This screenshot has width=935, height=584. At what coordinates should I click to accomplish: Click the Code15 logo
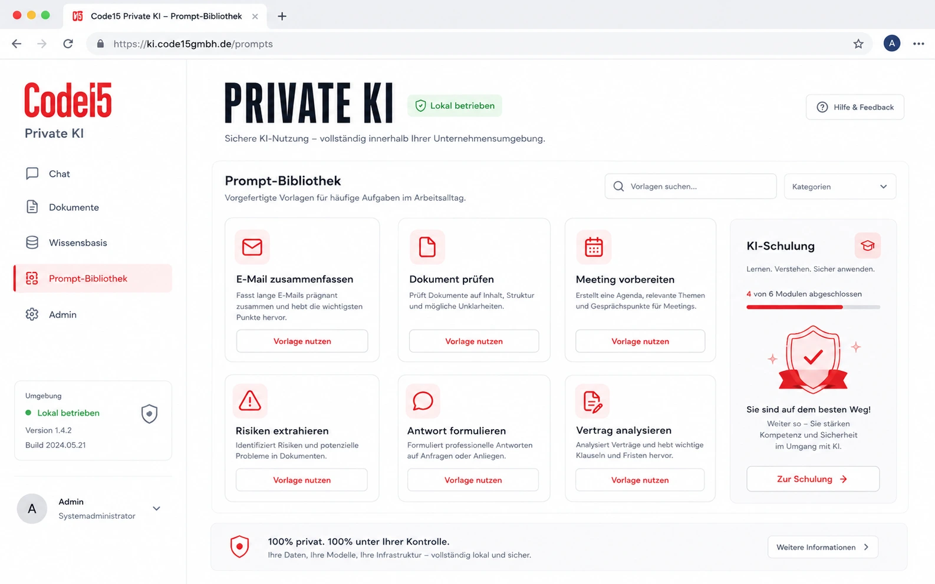pyautogui.click(x=68, y=100)
